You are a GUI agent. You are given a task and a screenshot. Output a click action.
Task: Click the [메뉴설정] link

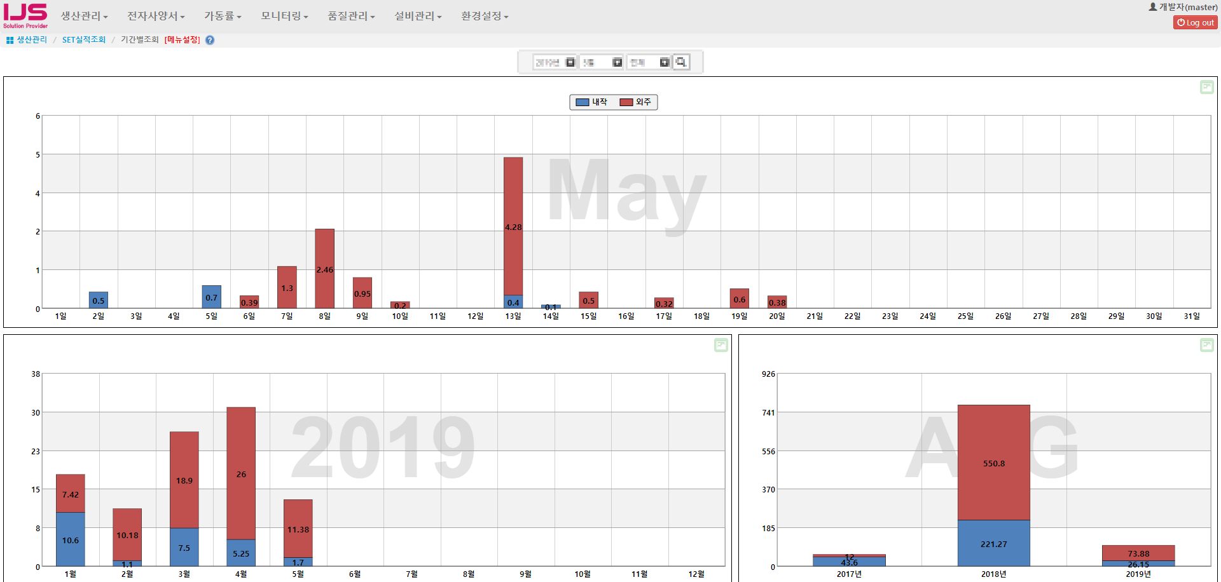coord(182,40)
